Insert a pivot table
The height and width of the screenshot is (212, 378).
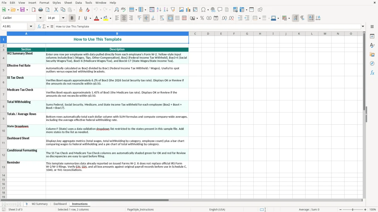click(195, 10)
